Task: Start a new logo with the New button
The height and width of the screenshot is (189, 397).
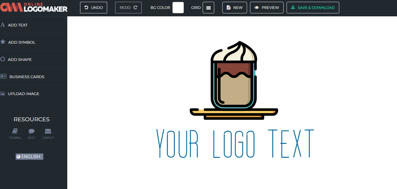Action: 235,7
